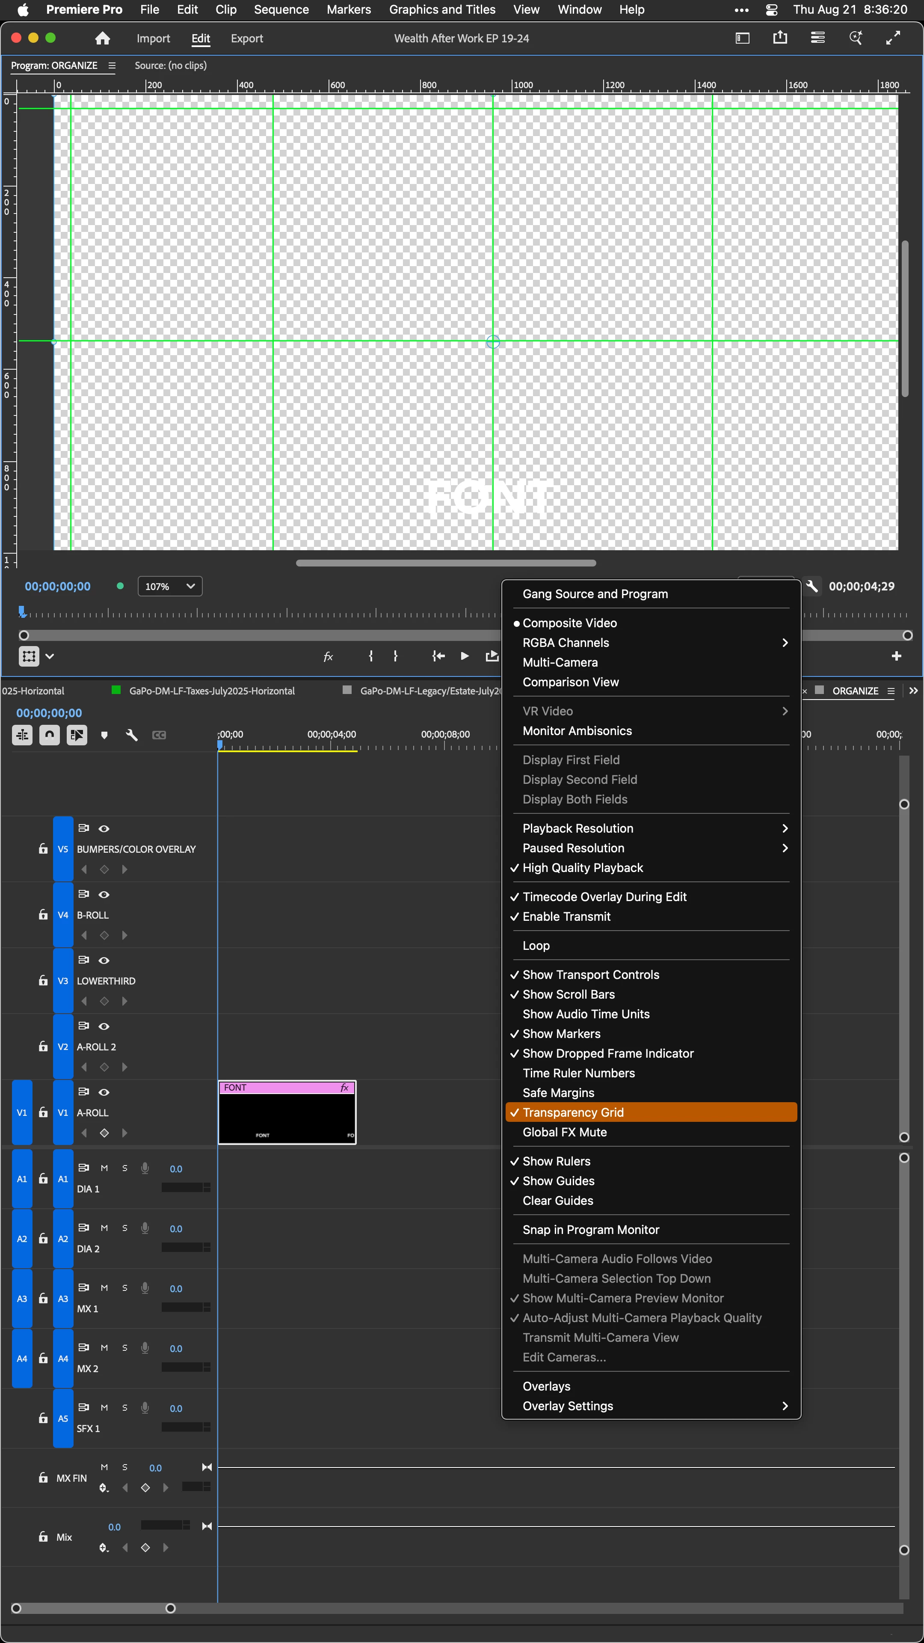Open timeline display settings wrench
The height and width of the screenshot is (1643, 924).
click(x=131, y=735)
